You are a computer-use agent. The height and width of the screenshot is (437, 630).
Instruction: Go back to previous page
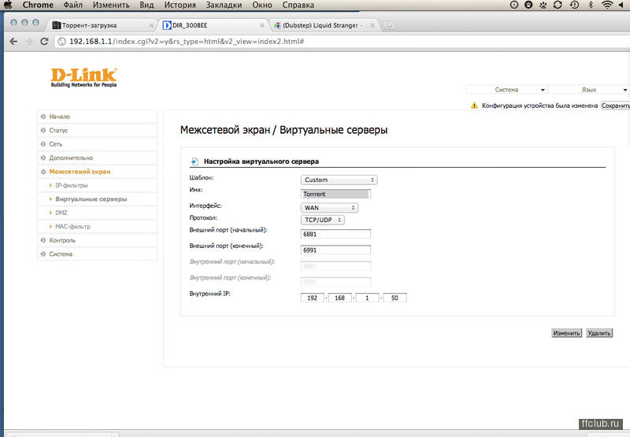point(13,42)
